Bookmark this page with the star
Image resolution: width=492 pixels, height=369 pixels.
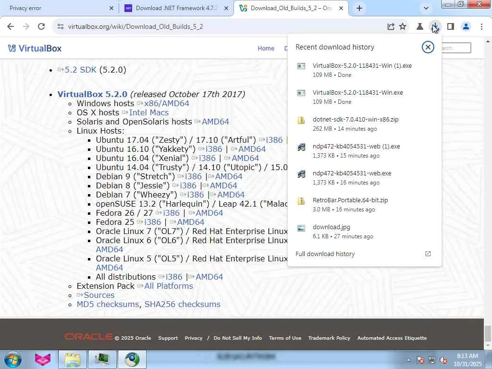click(x=403, y=27)
